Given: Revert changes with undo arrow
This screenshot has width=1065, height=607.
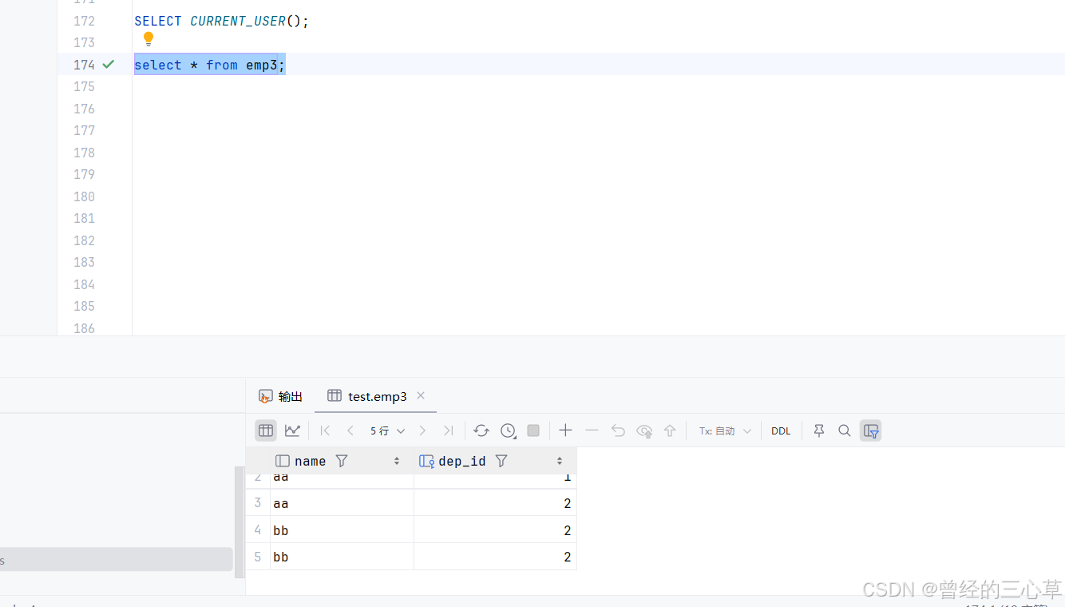Looking at the screenshot, I should tap(618, 430).
